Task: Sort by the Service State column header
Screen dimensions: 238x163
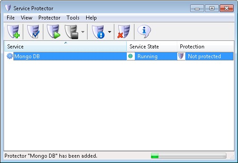Action: 152,47
